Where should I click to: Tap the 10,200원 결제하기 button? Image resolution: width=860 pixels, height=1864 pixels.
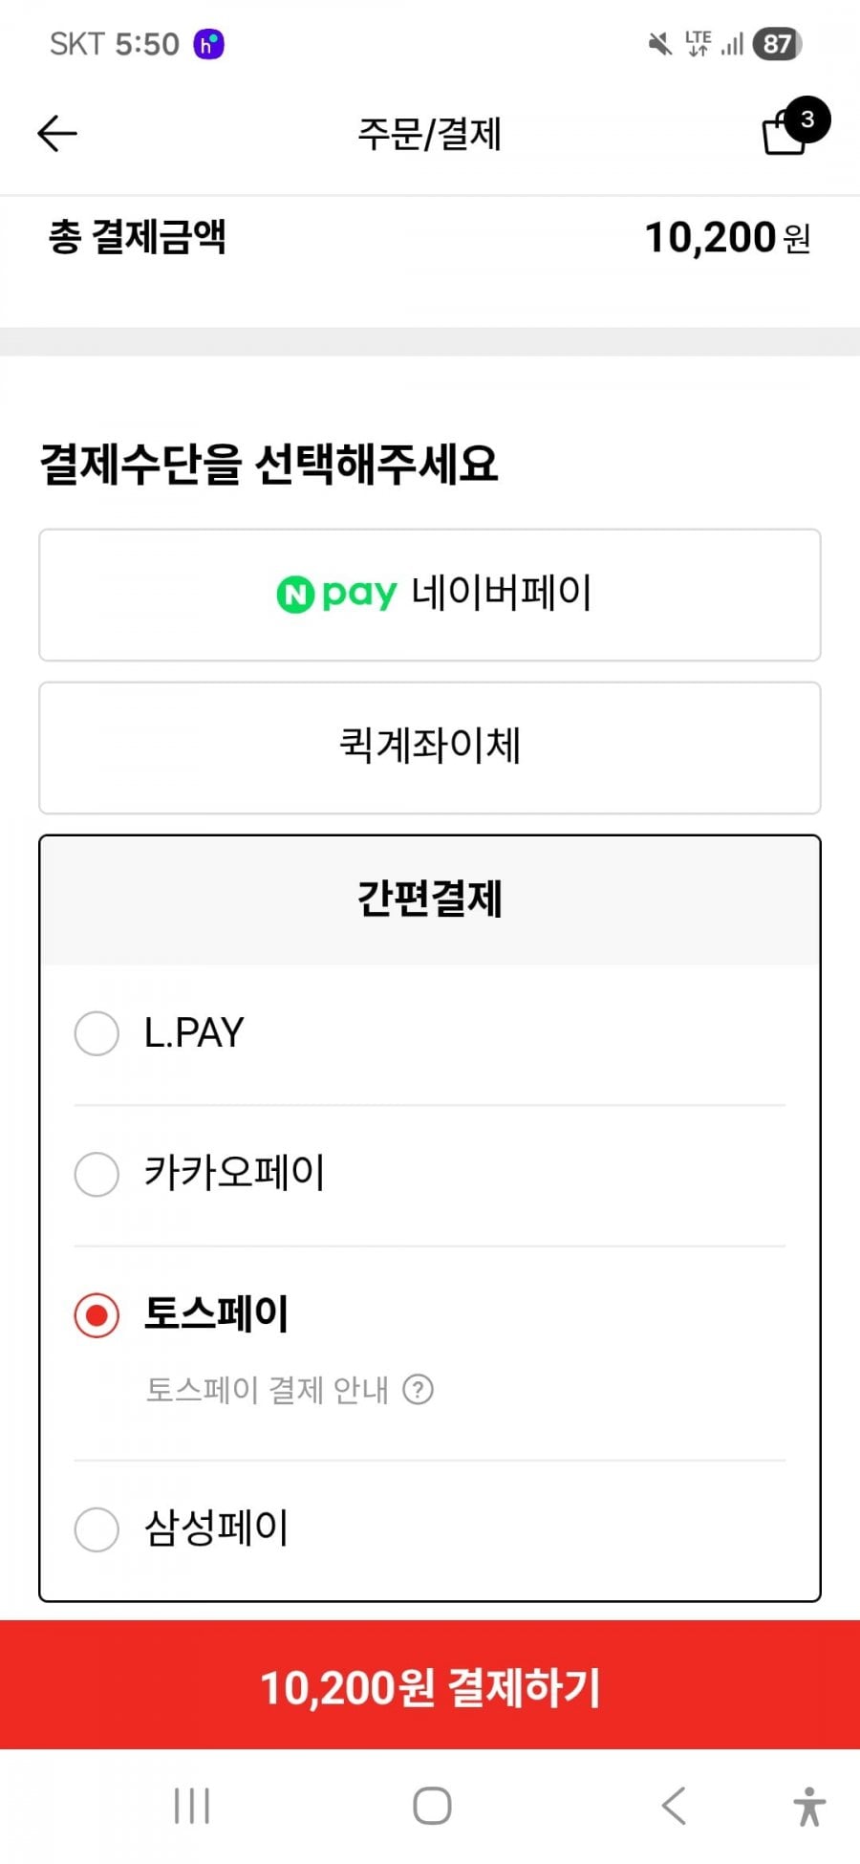[x=430, y=1686]
